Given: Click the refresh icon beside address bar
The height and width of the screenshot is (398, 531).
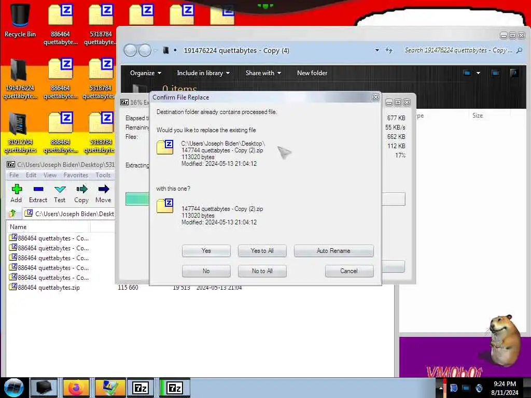Looking at the screenshot, I should tap(389, 50).
